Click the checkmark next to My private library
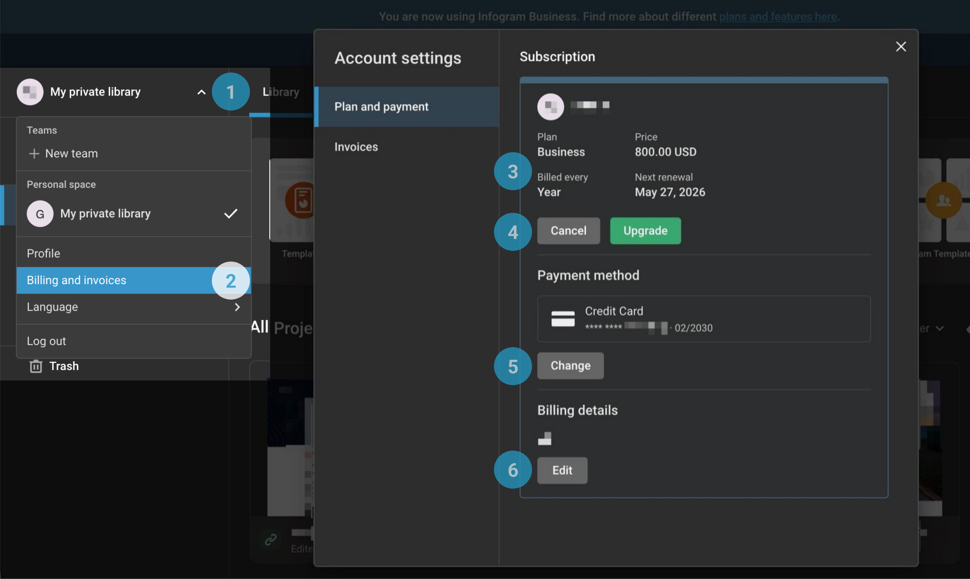This screenshot has height=579, width=970. point(231,213)
